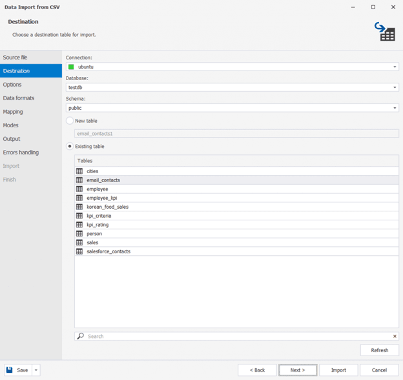Click into the table Search field
403x380 pixels.
(x=232, y=336)
